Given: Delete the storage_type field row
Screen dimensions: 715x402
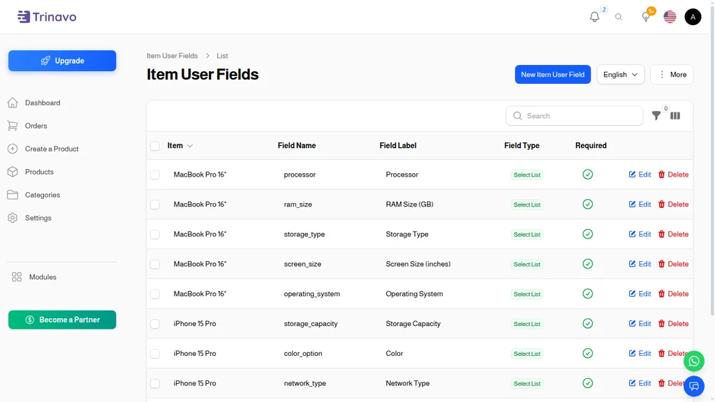Looking at the screenshot, I should pyautogui.click(x=673, y=234).
